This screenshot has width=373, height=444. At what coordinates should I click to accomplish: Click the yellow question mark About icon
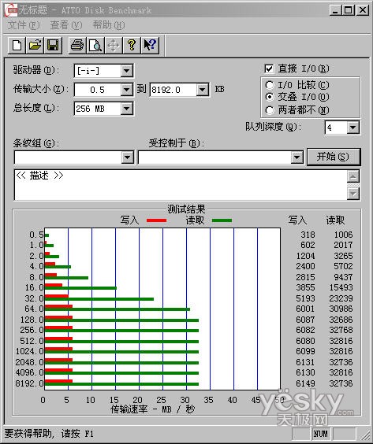point(132,45)
